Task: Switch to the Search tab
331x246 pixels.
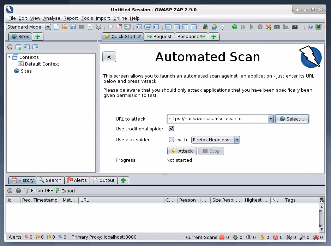Action: pos(50,180)
